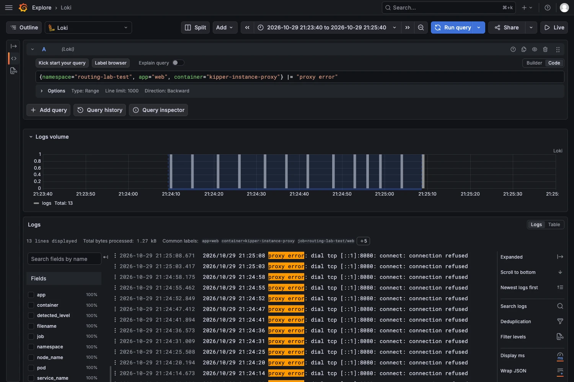Focus the top Search bar
This screenshot has height=382, width=574.
[448, 8]
